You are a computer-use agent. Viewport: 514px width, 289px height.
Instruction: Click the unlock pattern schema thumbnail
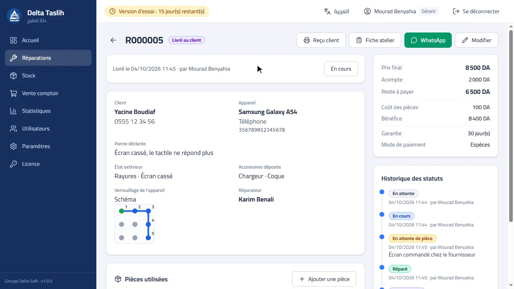click(x=135, y=224)
